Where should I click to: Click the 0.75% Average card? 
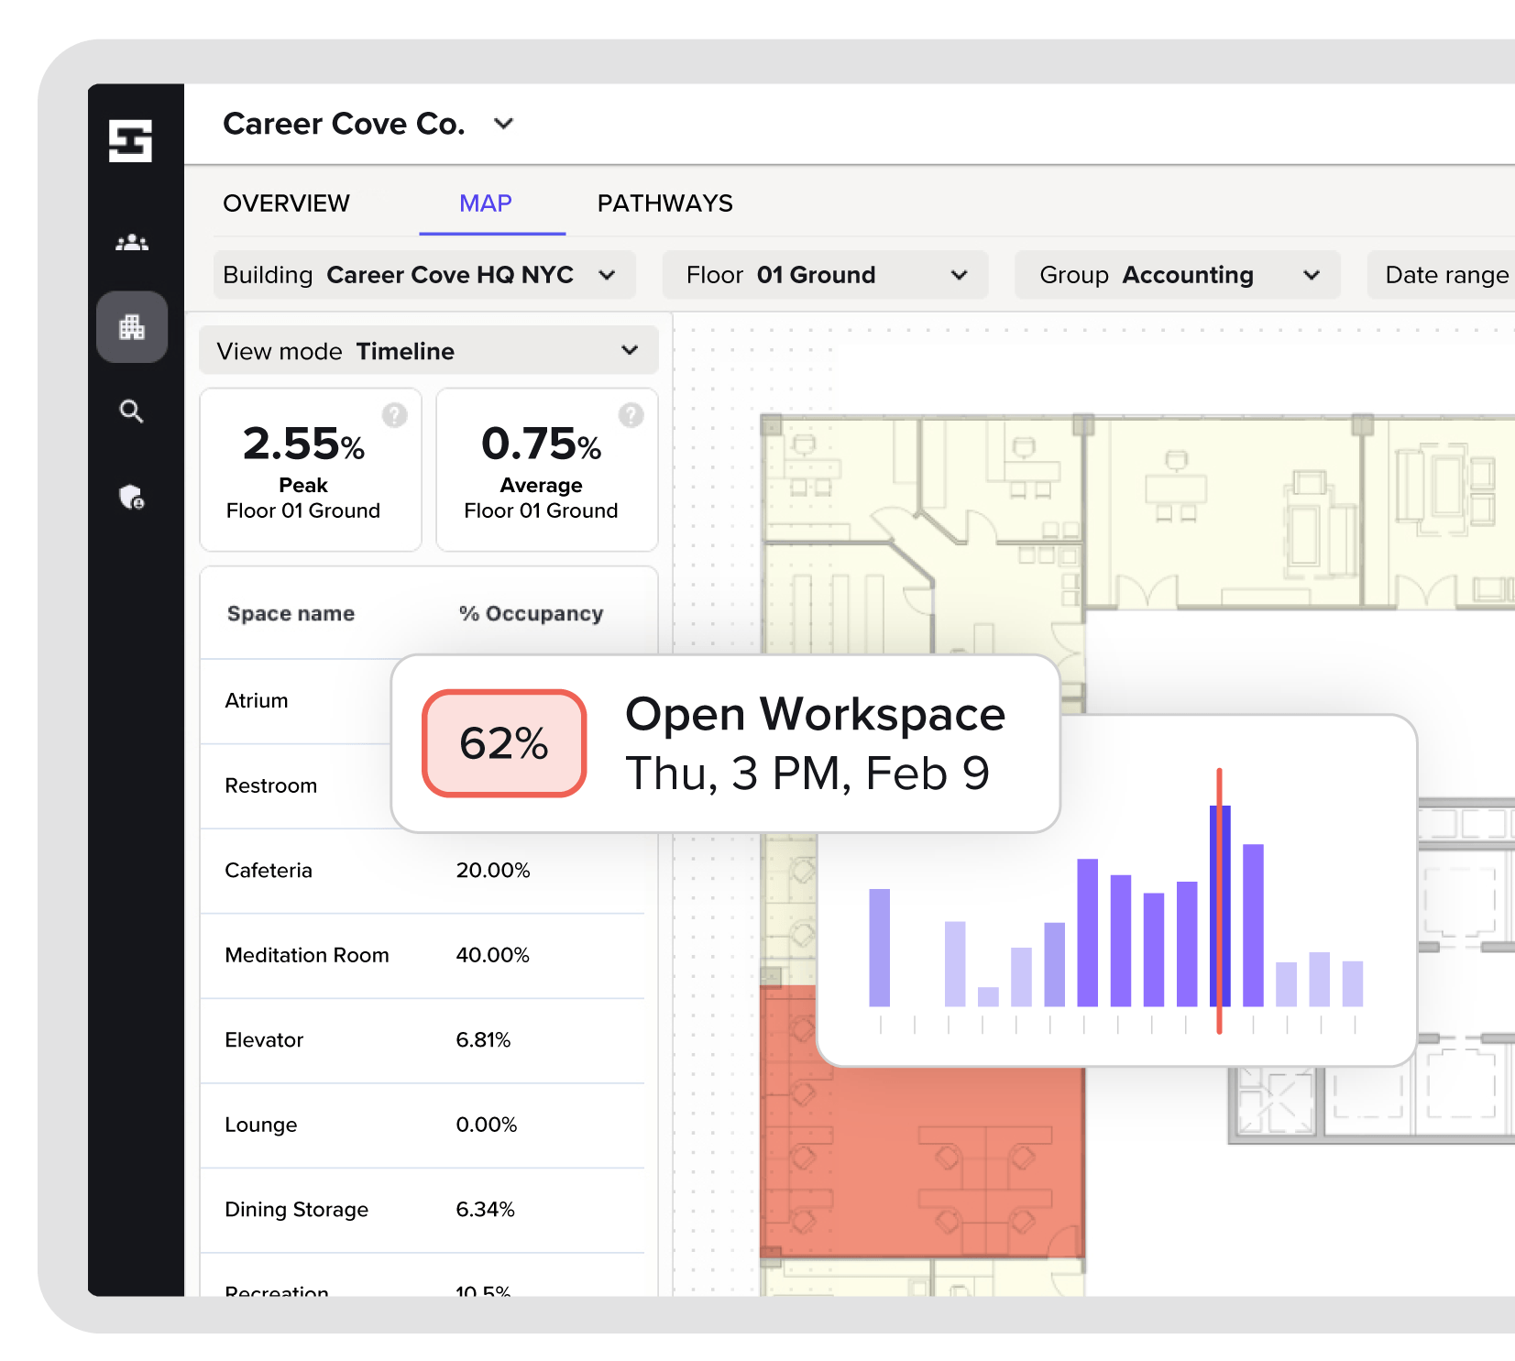[x=547, y=469]
